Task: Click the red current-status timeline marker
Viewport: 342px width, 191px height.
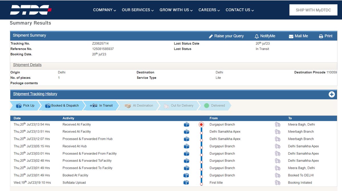Action: (201, 124)
